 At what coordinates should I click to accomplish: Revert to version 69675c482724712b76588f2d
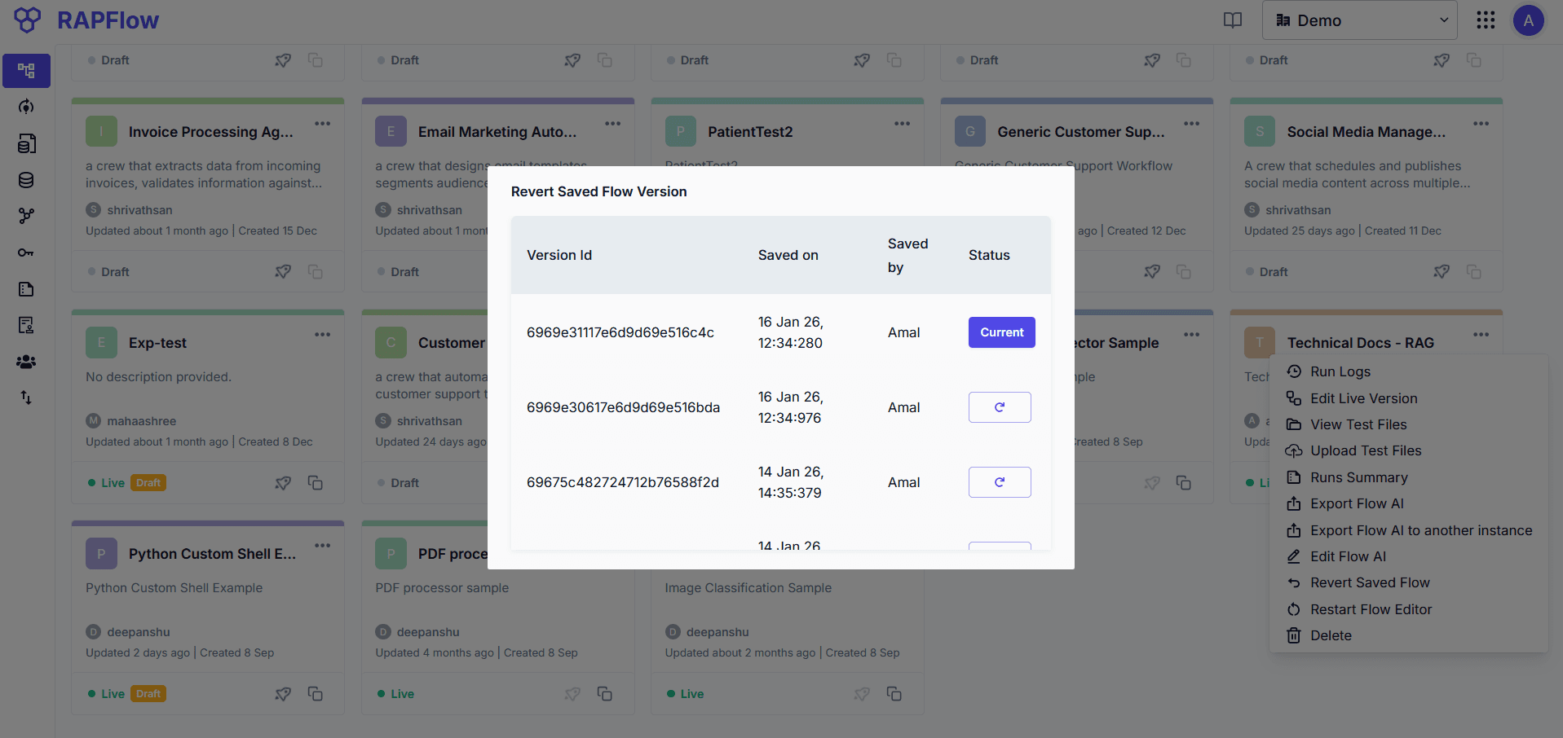coord(1000,482)
